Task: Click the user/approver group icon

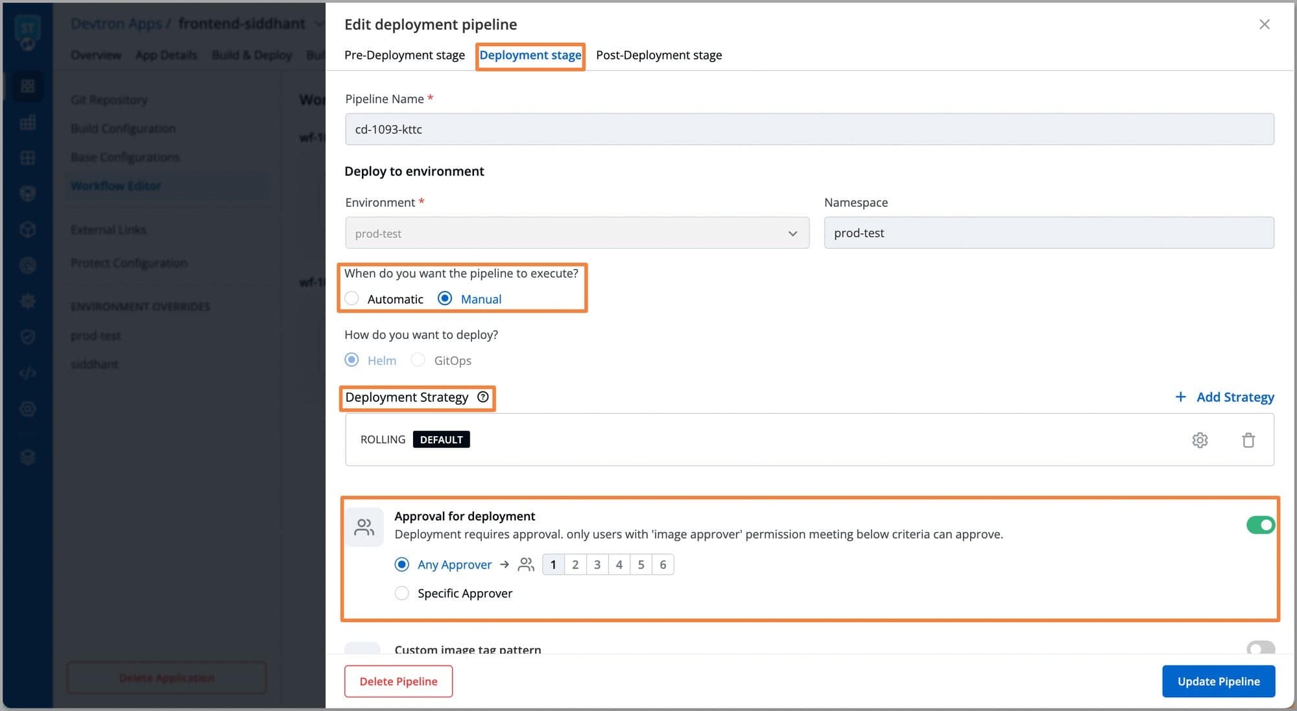Action: pos(527,564)
